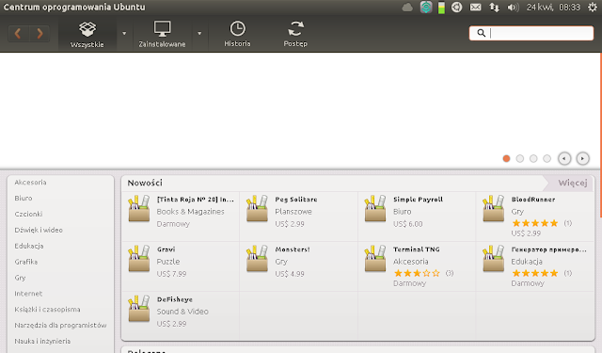
Task: Click the Terminal TNG title
Action: coord(416,249)
